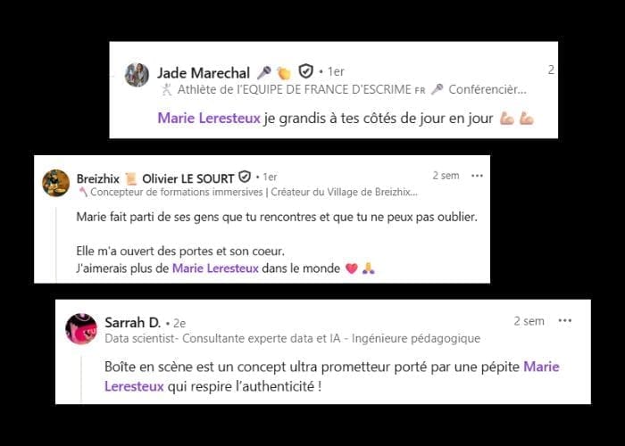The image size is (625, 446).
Task: Click the red heart emoji in Olivier's comment
Action: tap(352, 268)
